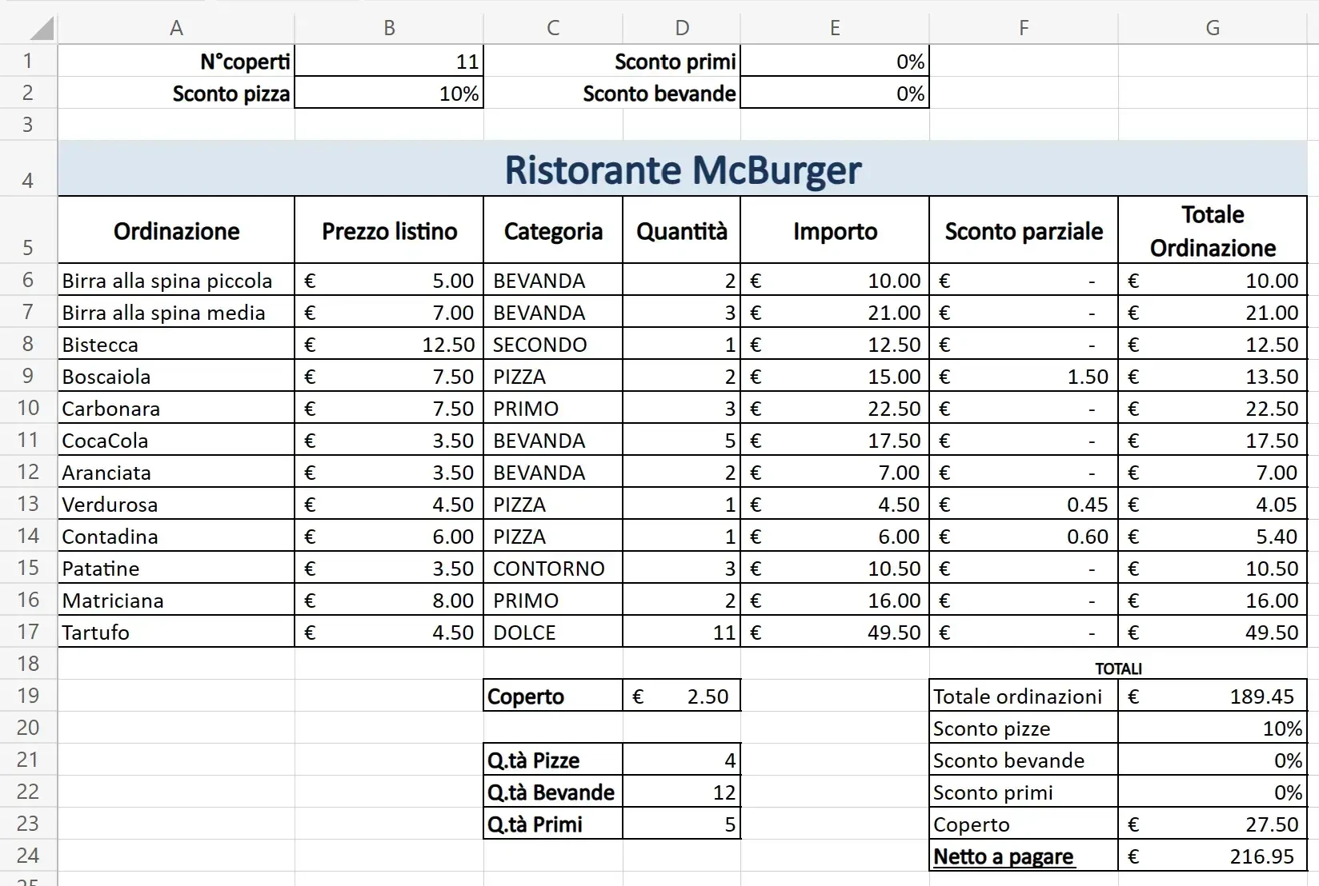This screenshot has height=886, width=1319.
Task: Select Boscaiola's partial discount 1.50
Action: point(1024,376)
